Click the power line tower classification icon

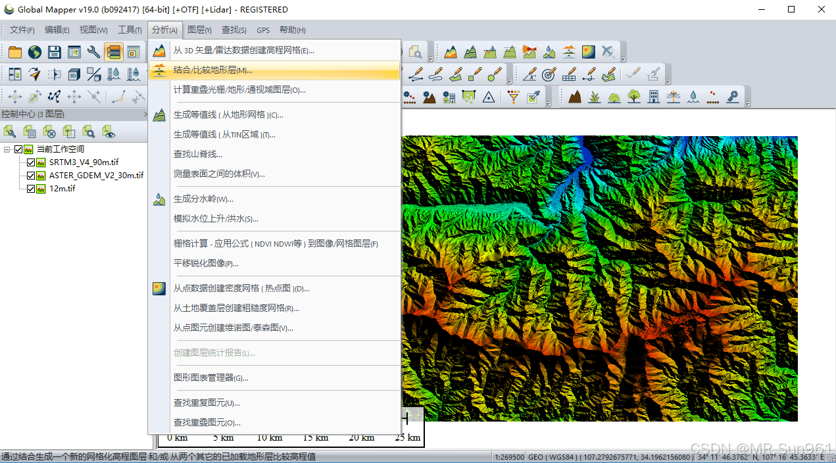pos(673,97)
